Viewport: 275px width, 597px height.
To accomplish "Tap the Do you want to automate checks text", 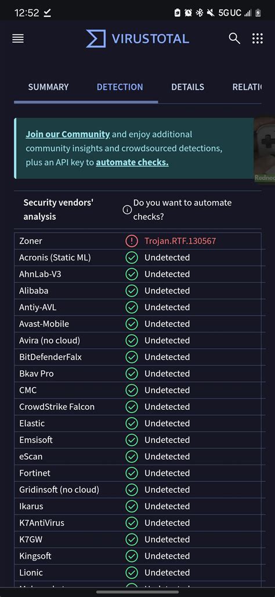I will (182, 210).
